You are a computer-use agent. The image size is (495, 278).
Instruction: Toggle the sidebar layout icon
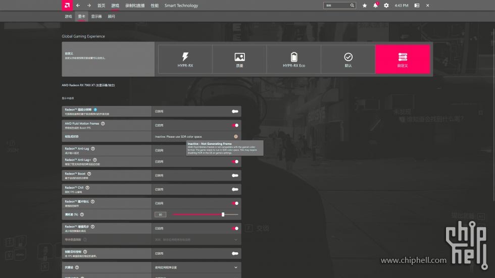(417, 6)
